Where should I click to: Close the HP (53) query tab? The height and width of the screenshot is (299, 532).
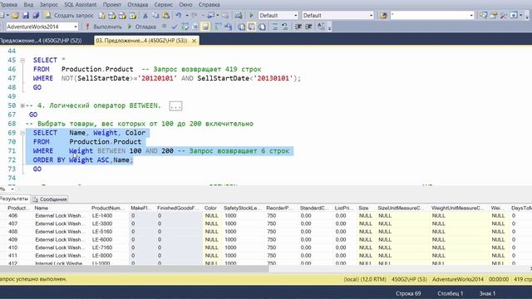pyautogui.click(x=194, y=41)
